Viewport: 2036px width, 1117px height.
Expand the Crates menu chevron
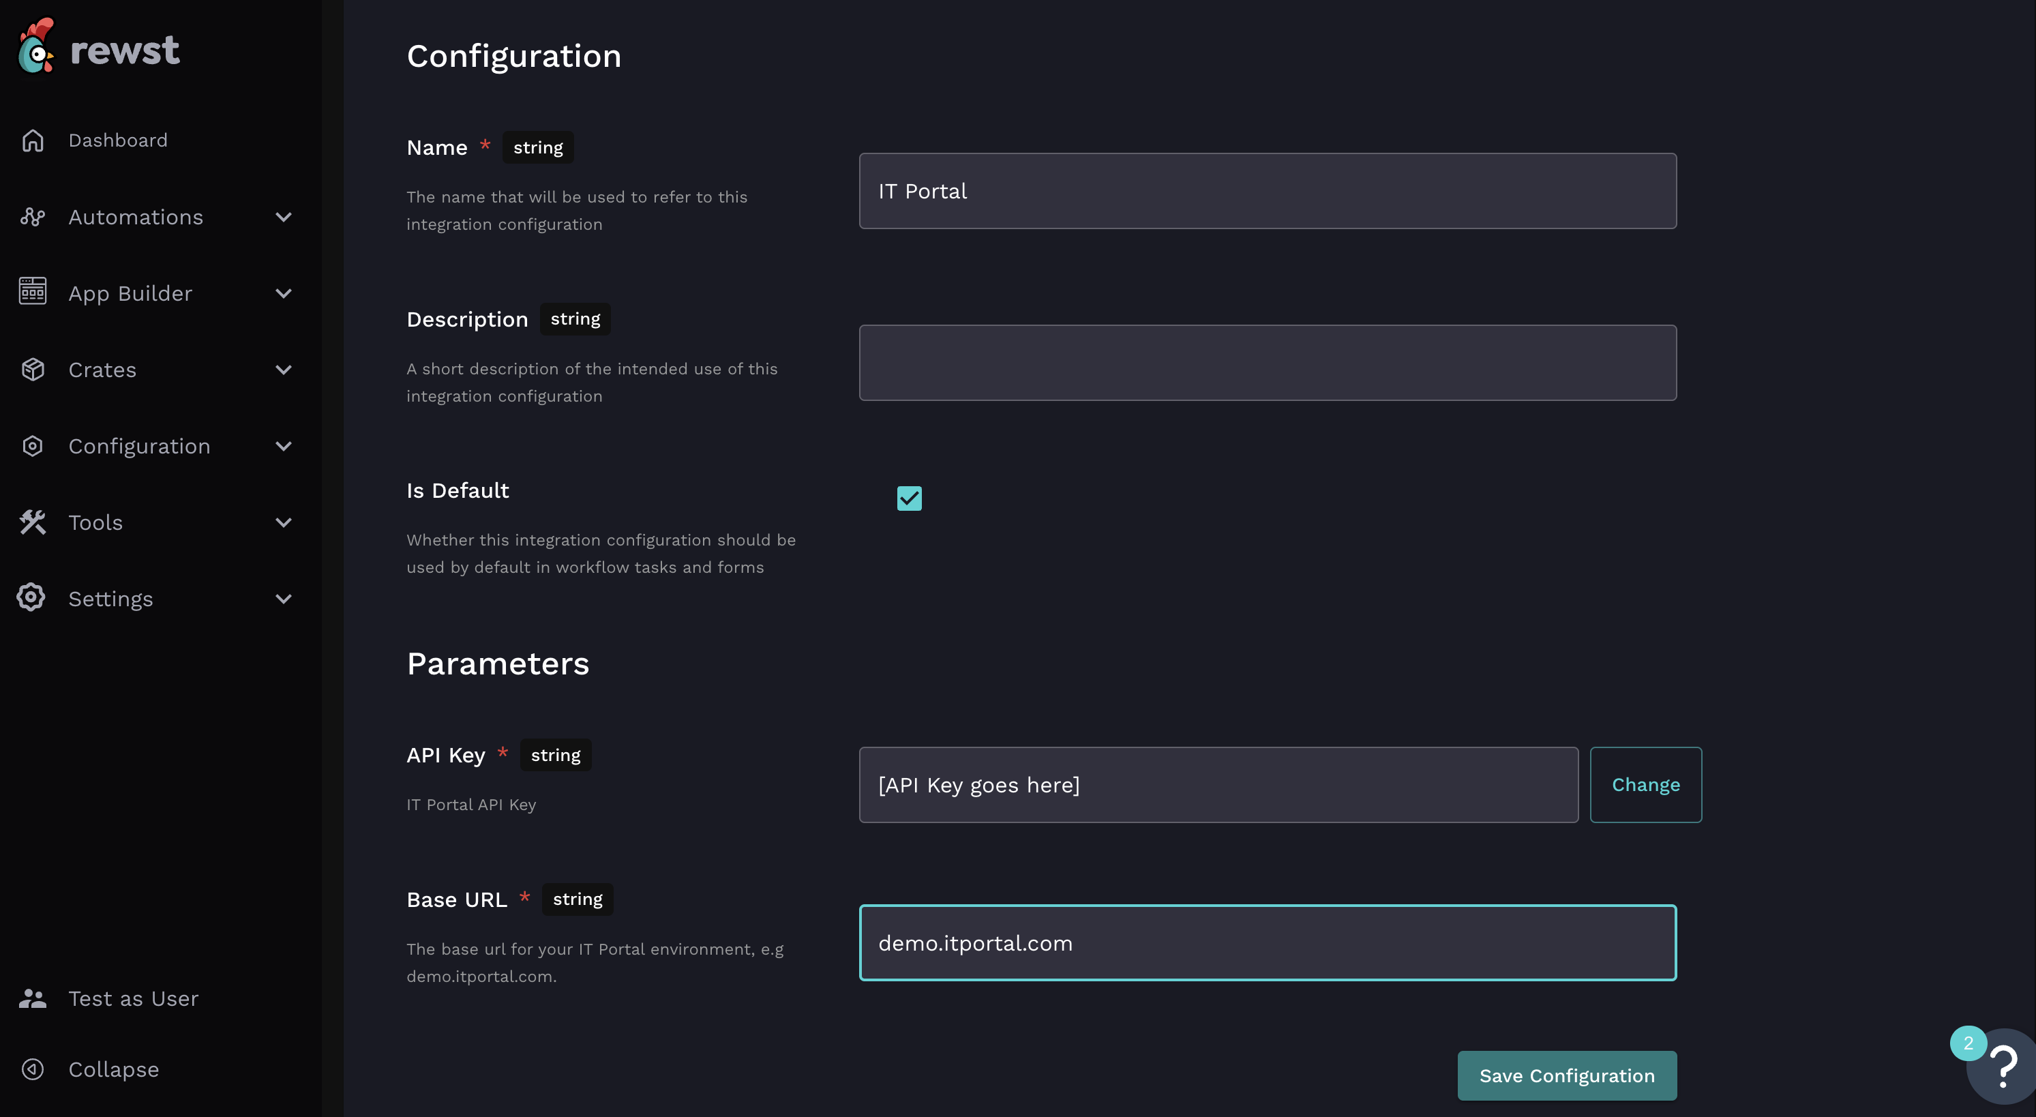(284, 369)
